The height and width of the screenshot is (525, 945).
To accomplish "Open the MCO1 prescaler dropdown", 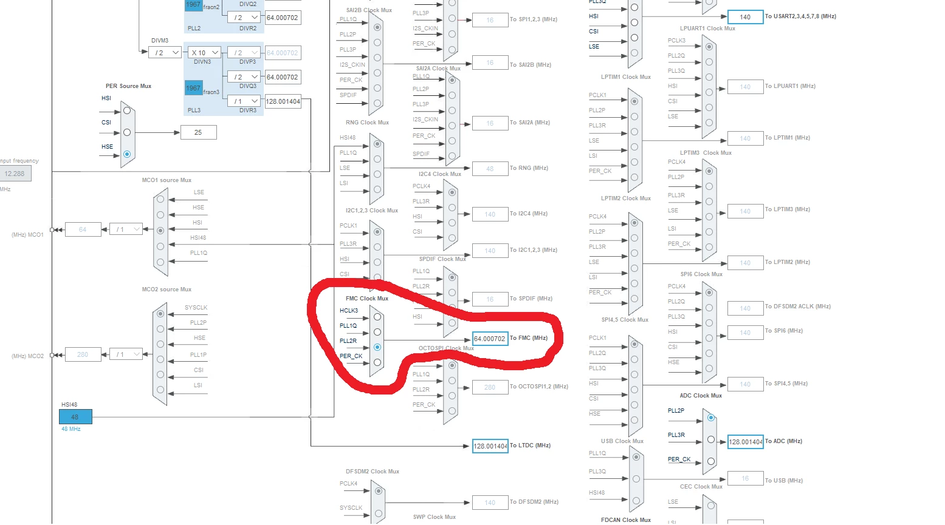I will (x=126, y=229).
